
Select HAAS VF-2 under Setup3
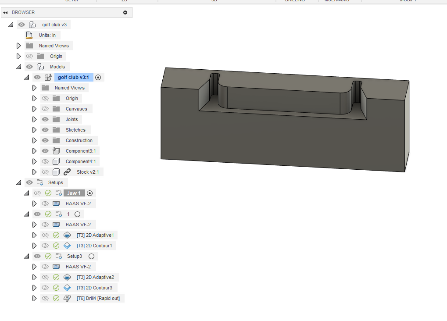[78, 267]
